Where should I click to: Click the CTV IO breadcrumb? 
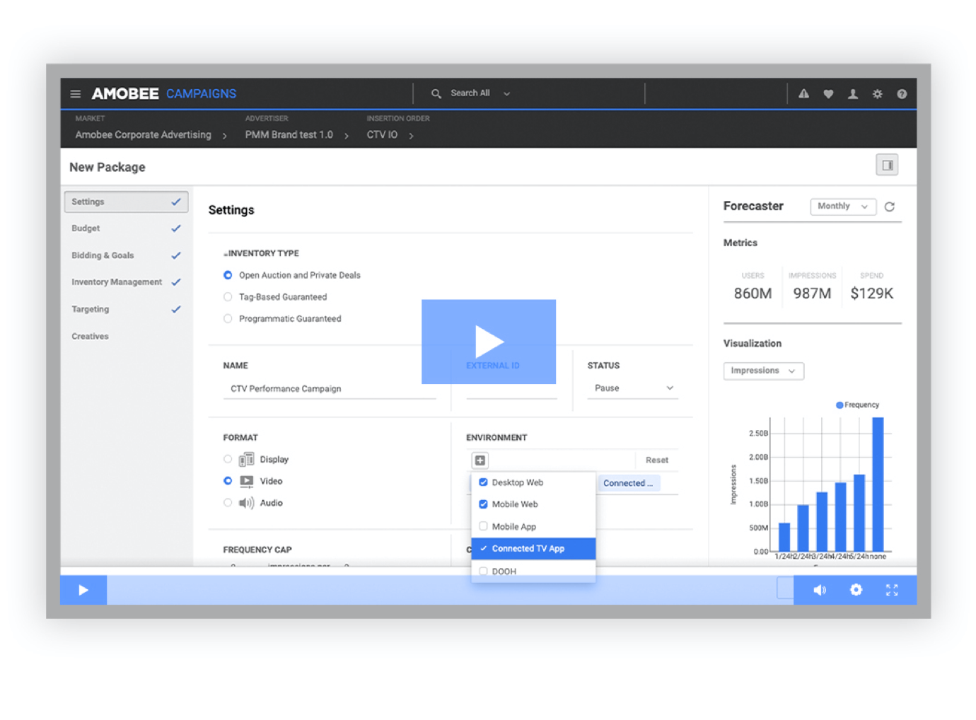coord(382,134)
